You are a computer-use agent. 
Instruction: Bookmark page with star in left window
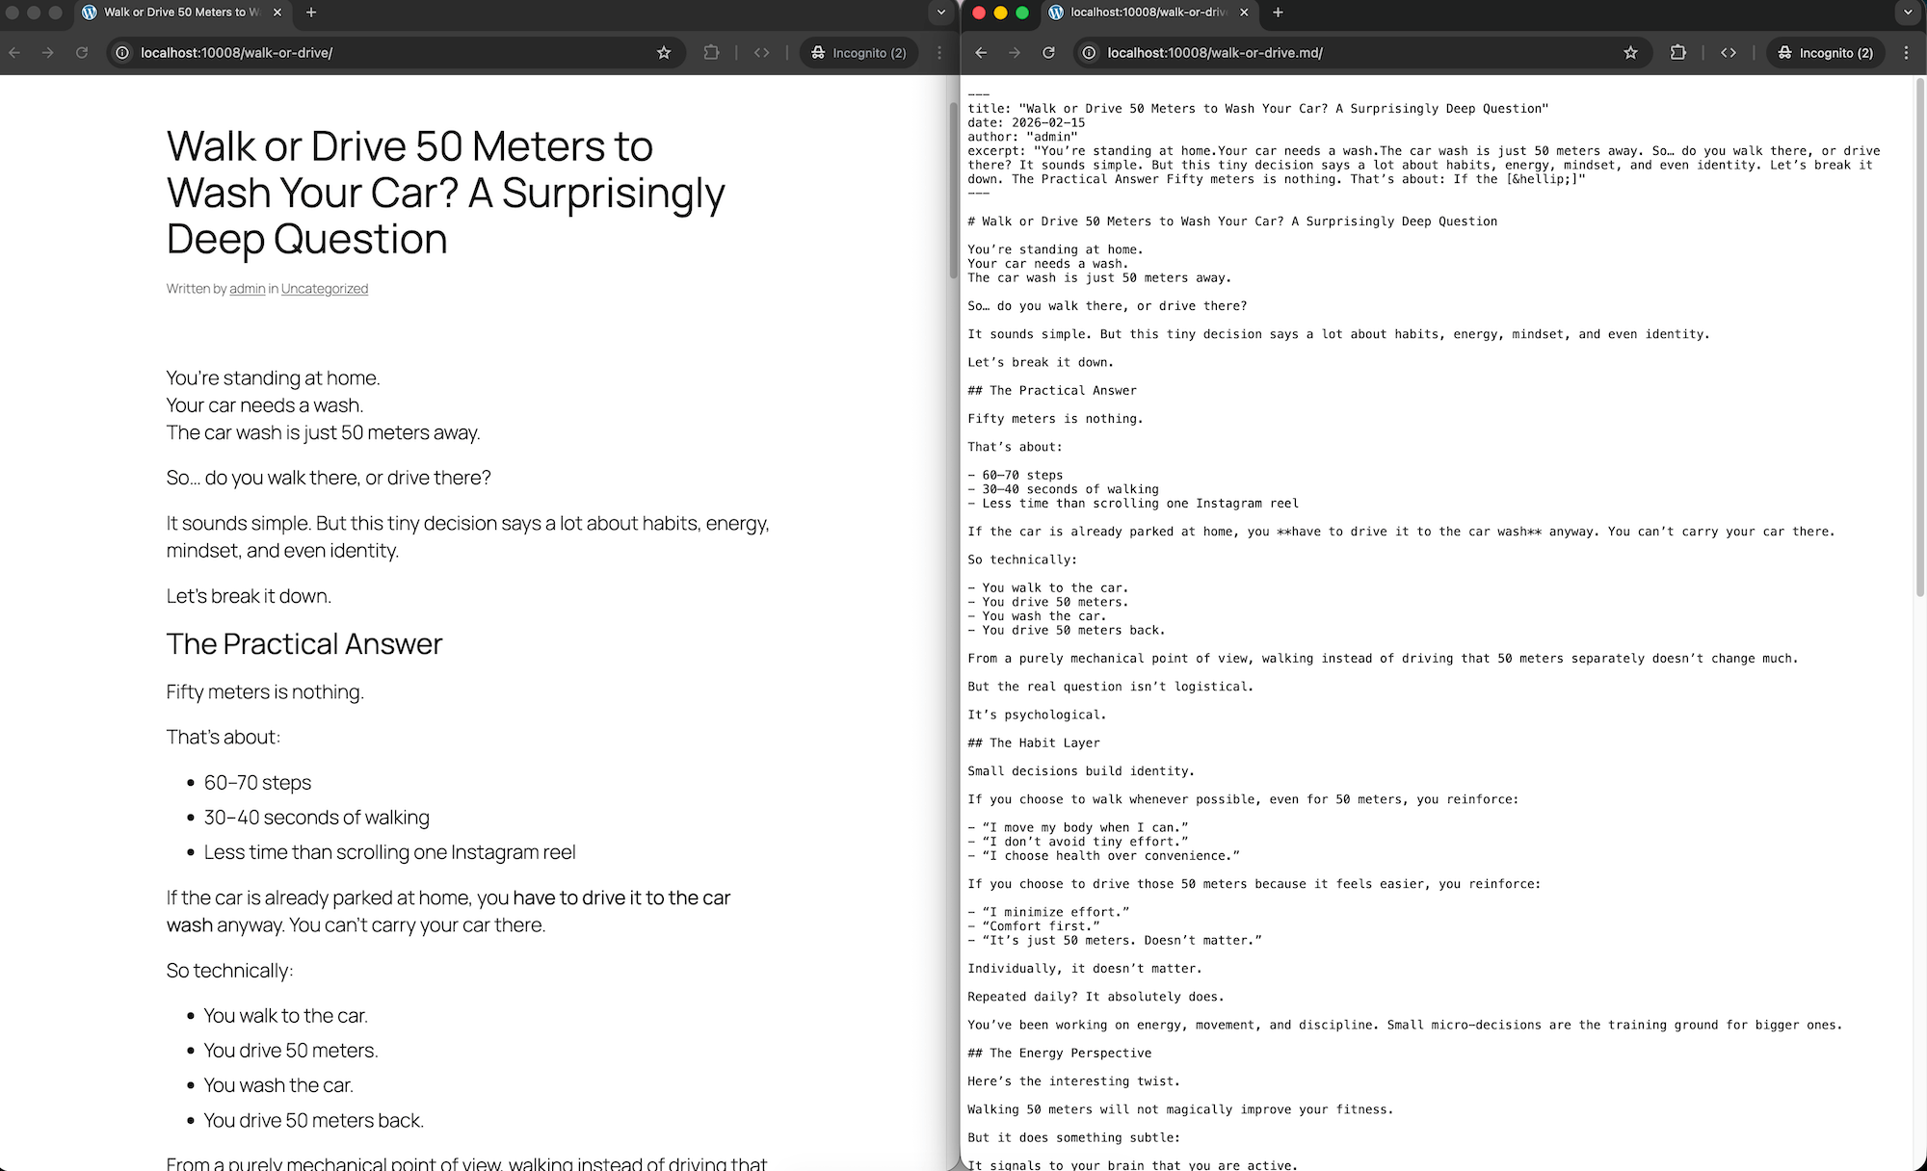(664, 53)
